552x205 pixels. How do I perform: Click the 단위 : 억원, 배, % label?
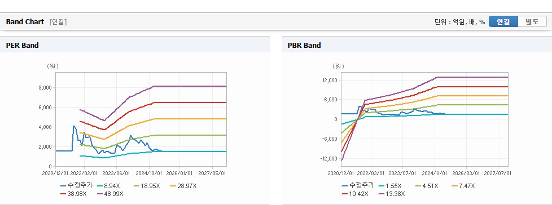tap(460, 22)
